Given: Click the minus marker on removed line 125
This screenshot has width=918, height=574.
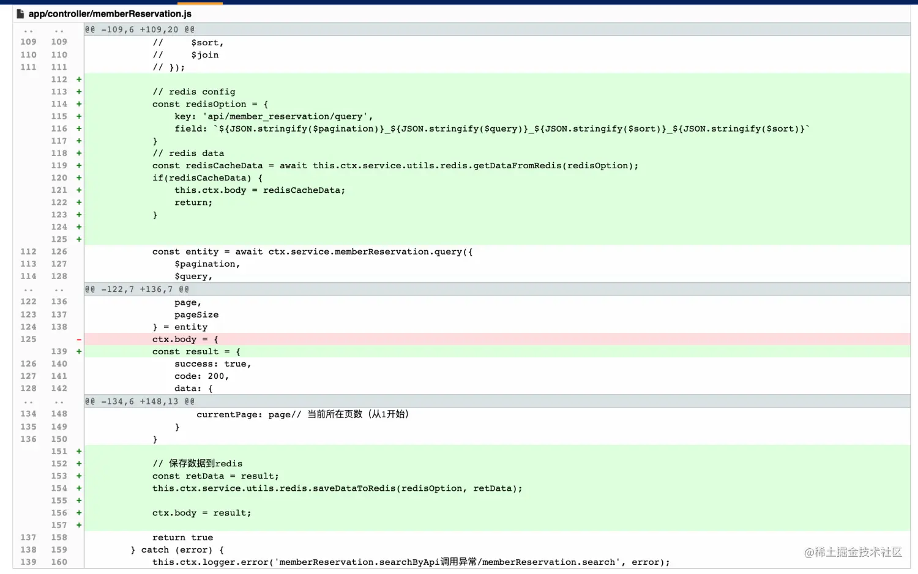Looking at the screenshot, I should pyautogui.click(x=79, y=339).
